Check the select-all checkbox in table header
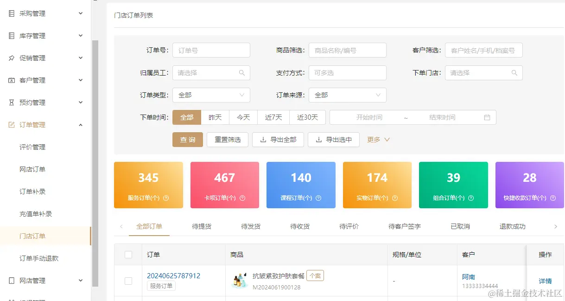The image size is (565, 301). pyautogui.click(x=128, y=254)
